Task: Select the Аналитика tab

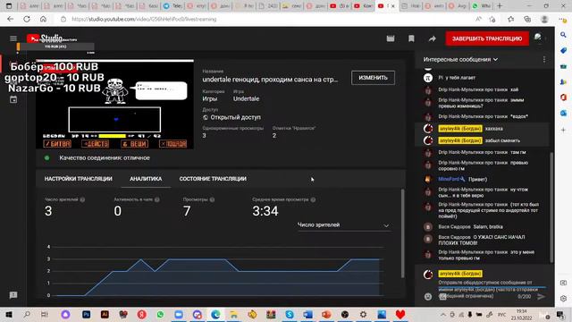Action: 146,179
